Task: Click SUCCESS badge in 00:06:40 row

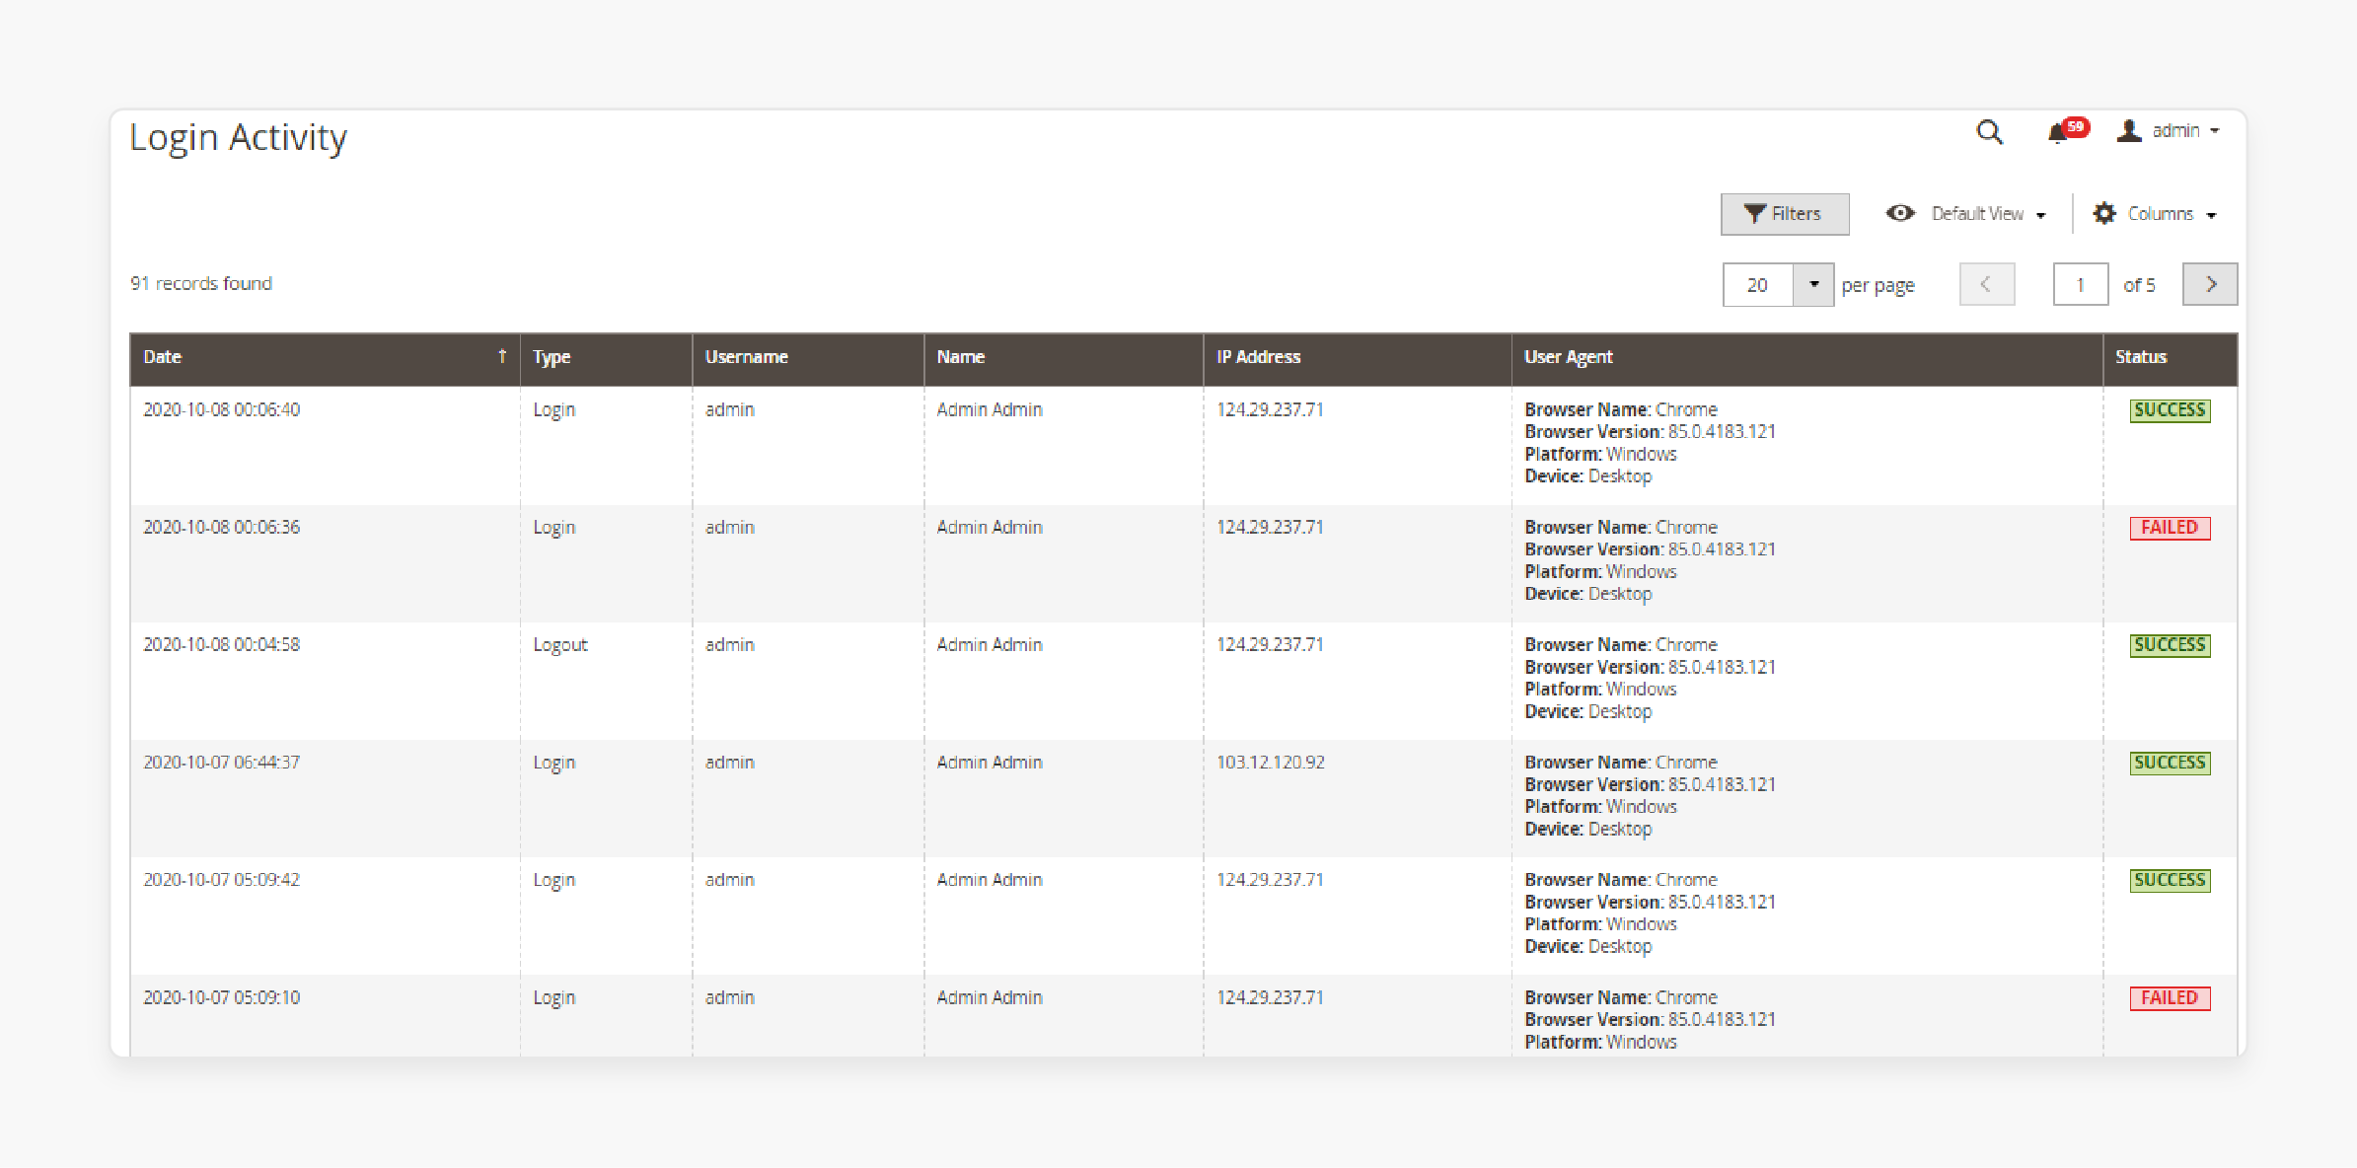Action: (2170, 410)
